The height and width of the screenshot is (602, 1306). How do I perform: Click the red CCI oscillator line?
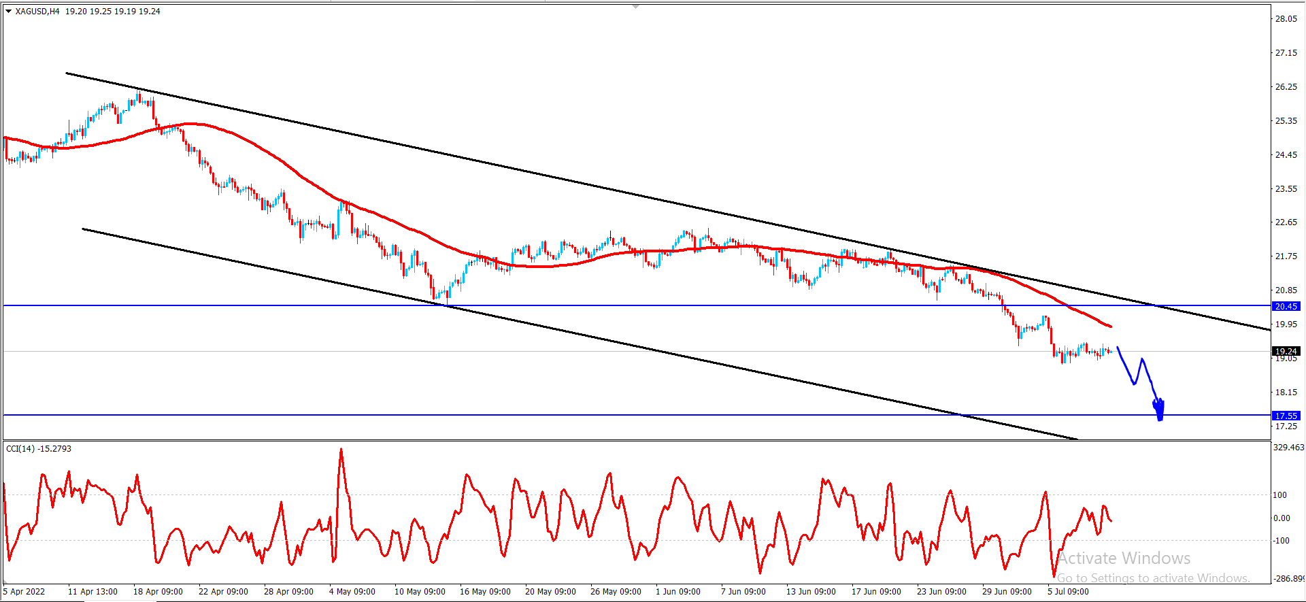tap(558, 512)
